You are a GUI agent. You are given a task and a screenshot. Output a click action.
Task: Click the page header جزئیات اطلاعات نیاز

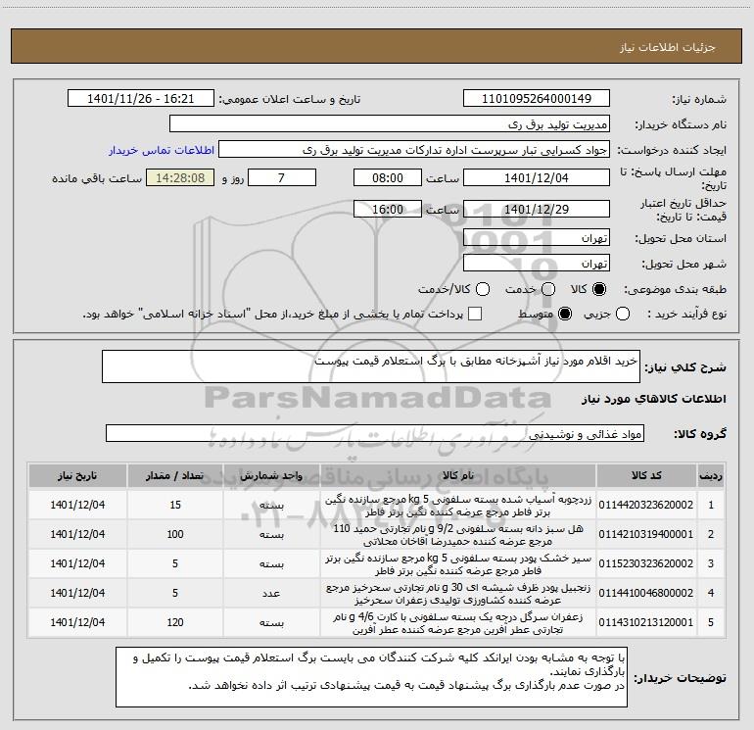point(668,47)
